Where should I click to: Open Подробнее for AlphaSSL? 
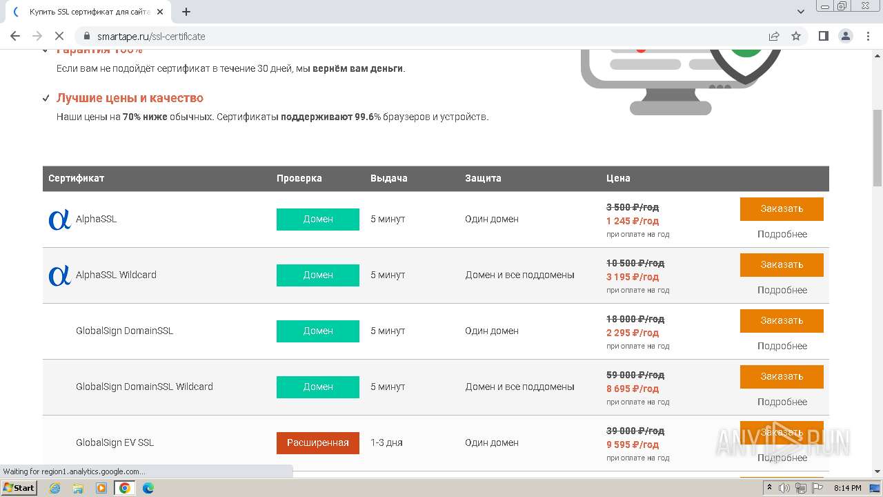pos(782,234)
